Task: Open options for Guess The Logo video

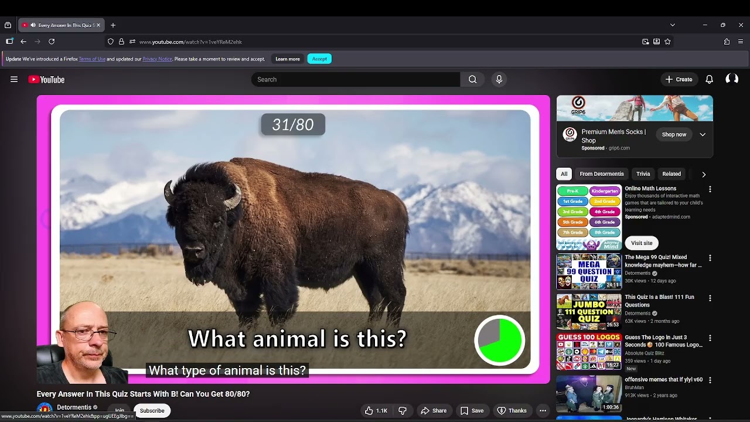Action: 710,338
